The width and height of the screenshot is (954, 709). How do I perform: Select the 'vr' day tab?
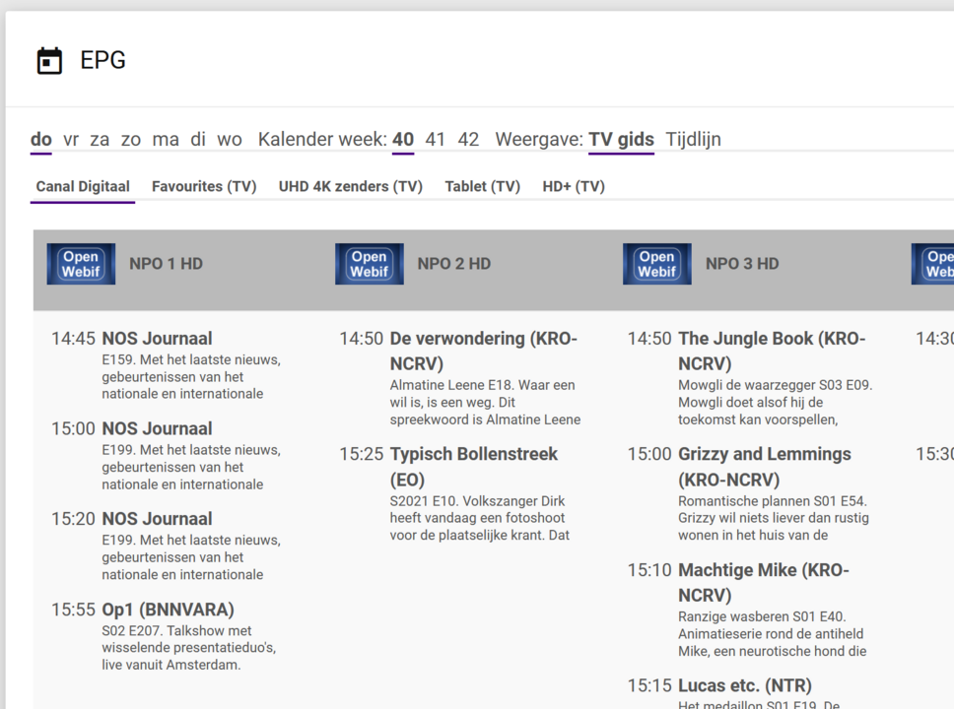[71, 140]
